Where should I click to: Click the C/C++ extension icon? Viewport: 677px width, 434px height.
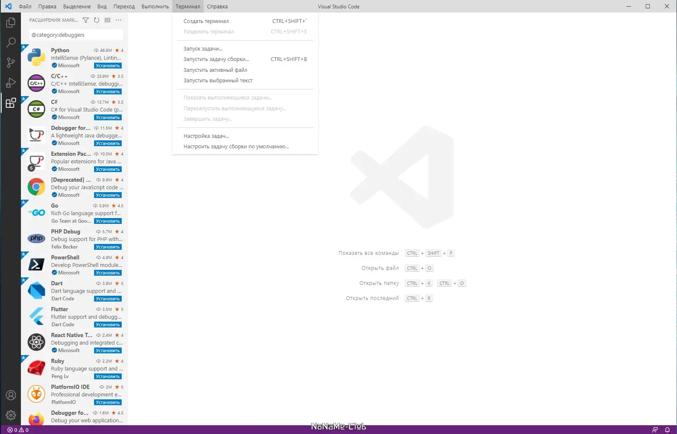point(36,84)
